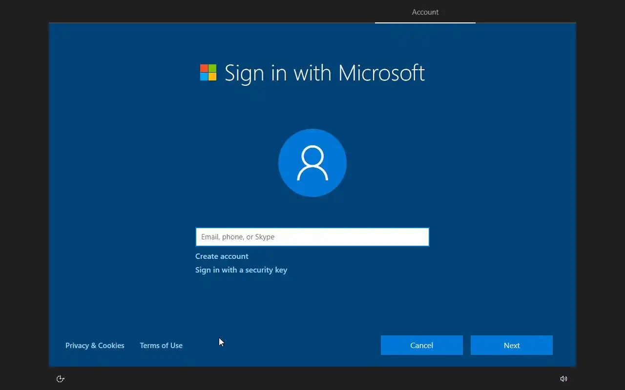Click the 'Sign in with Microsoft' heading

325,73
